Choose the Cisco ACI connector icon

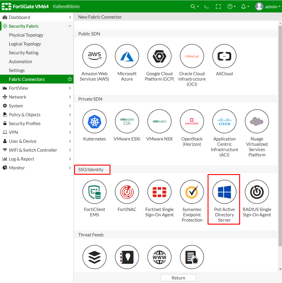click(224, 121)
